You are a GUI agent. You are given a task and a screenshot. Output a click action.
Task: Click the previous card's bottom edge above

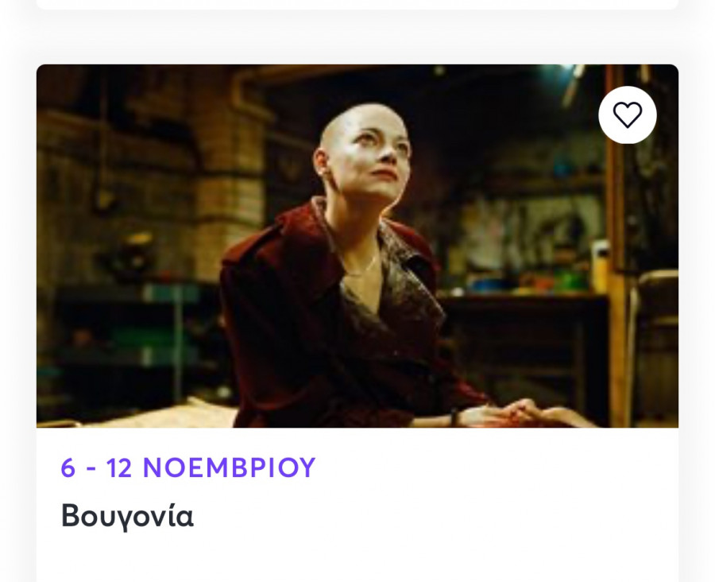[x=357, y=5]
